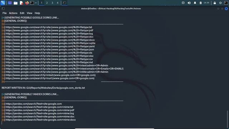Launch Firefox from the top panel
The image size is (229, 129).
click(x=27, y=3)
